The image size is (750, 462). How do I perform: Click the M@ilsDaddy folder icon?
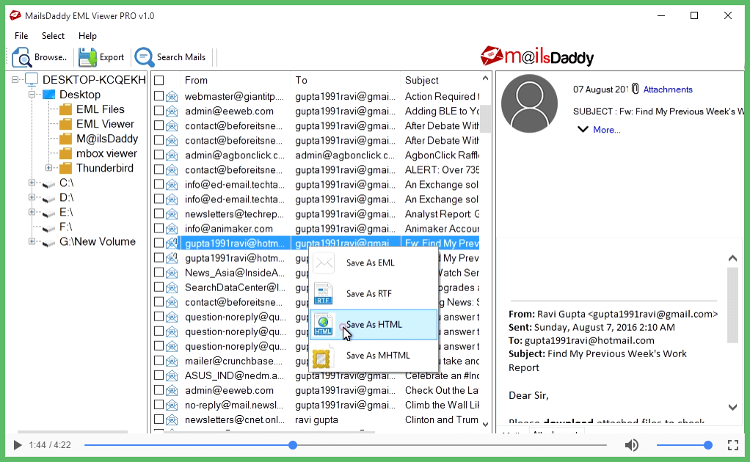coord(65,139)
